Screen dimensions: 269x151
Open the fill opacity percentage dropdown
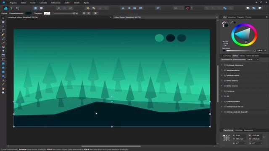click(258, 60)
